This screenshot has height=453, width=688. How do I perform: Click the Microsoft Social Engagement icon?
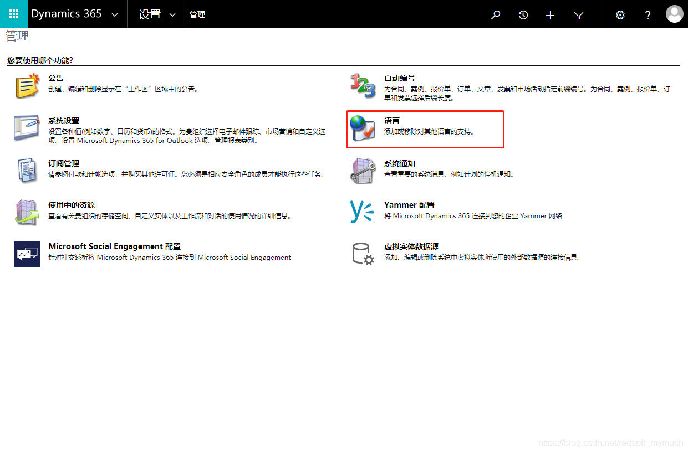[x=27, y=254]
